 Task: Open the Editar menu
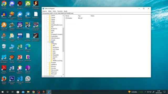(50, 11)
